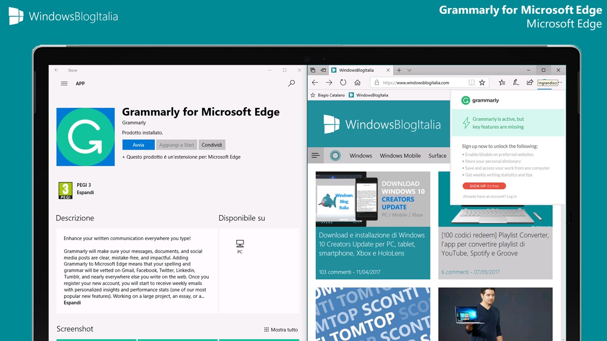Open the Surface menu on the site
This screenshot has height=341, width=607.
click(x=437, y=155)
